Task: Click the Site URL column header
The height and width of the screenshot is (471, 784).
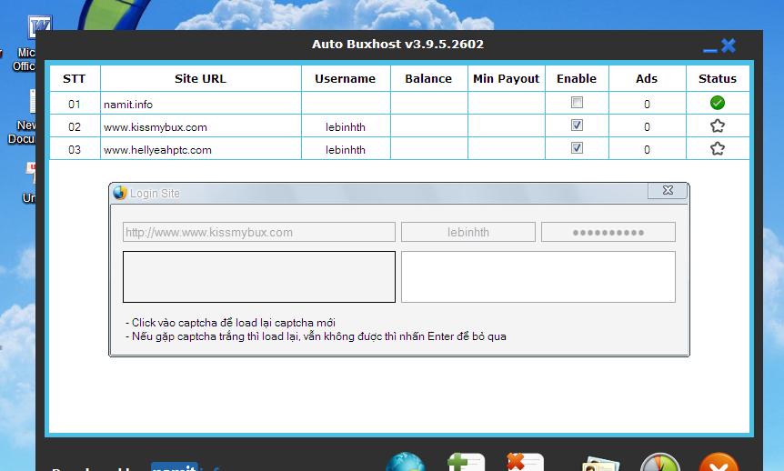Action: tap(200, 78)
